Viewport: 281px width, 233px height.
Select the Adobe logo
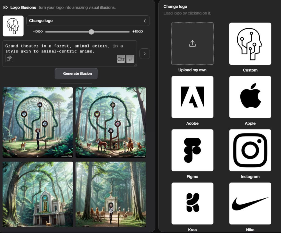point(192,97)
